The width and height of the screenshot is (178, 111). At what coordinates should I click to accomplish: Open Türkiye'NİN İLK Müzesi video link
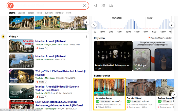[60, 73]
